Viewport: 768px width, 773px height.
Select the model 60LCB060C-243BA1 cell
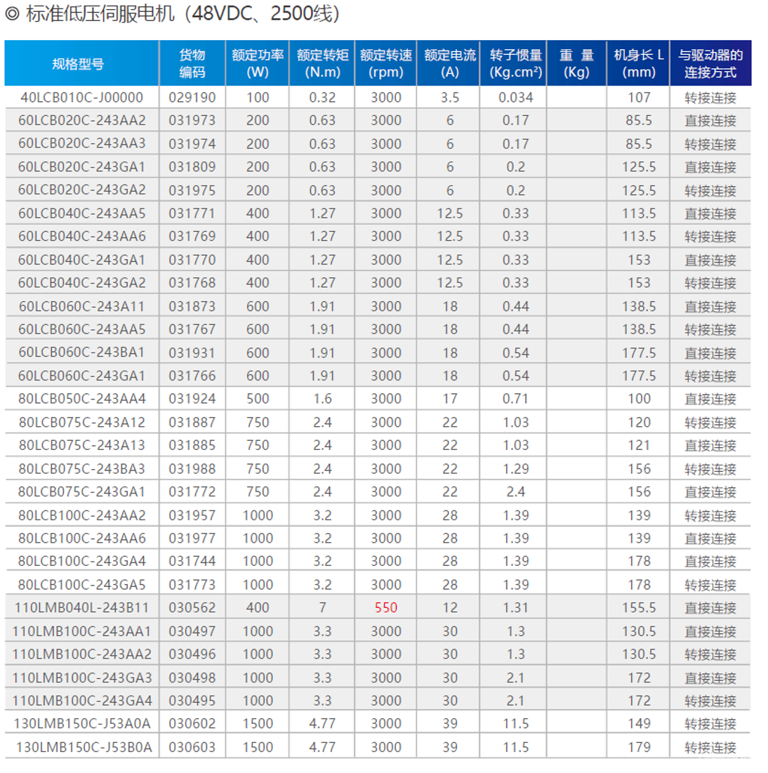click(81, 352)
